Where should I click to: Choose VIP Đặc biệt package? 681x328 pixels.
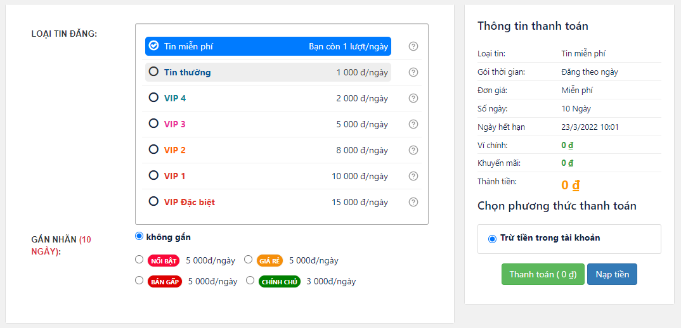click(153, 201)
